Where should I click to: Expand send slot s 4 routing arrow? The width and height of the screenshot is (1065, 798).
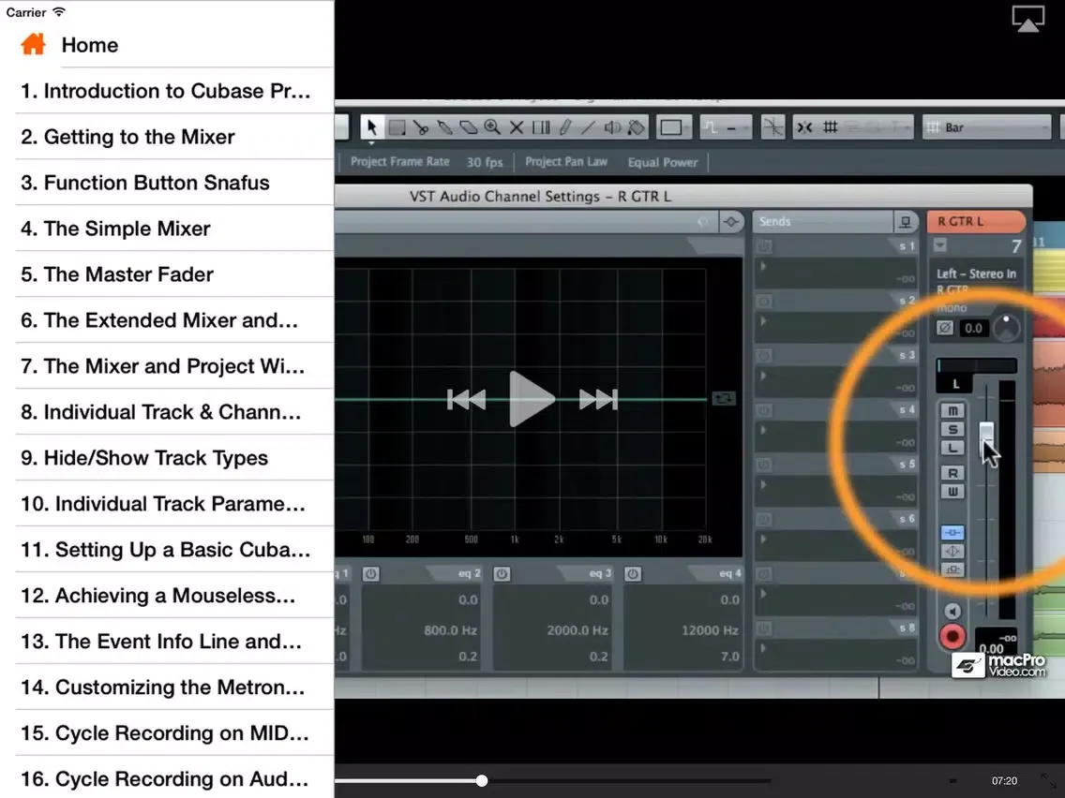pyautogui.click(x=763, y=430)
